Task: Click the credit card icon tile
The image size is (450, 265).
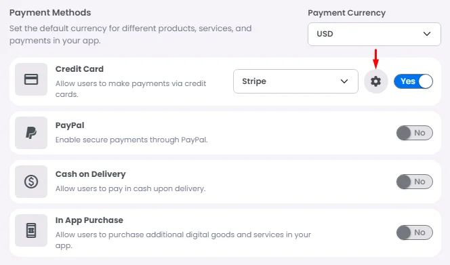Action: coord(31,79)
